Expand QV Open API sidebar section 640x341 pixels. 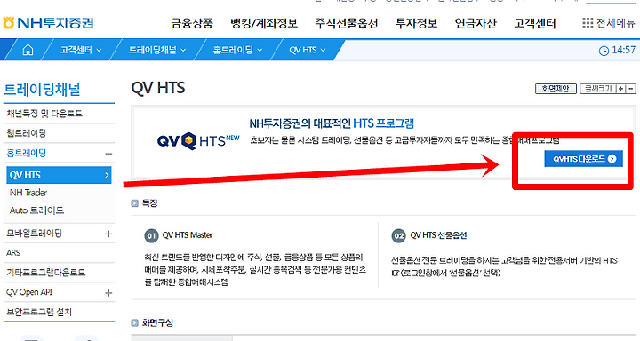click(x=108, y=293)
